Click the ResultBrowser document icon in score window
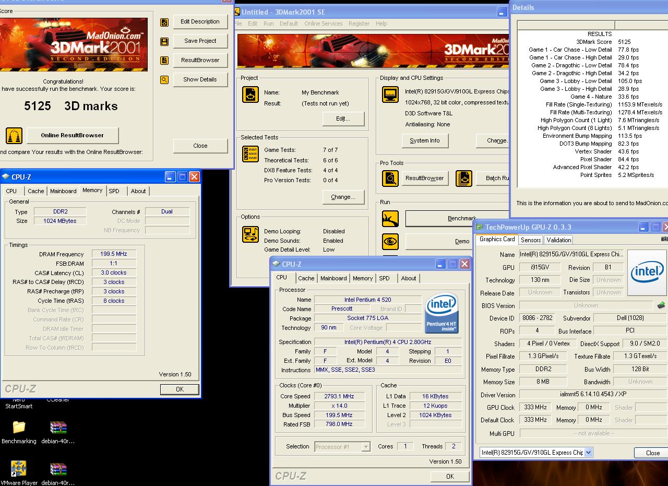This screenshot has width=668, height=486. (164, 61)
